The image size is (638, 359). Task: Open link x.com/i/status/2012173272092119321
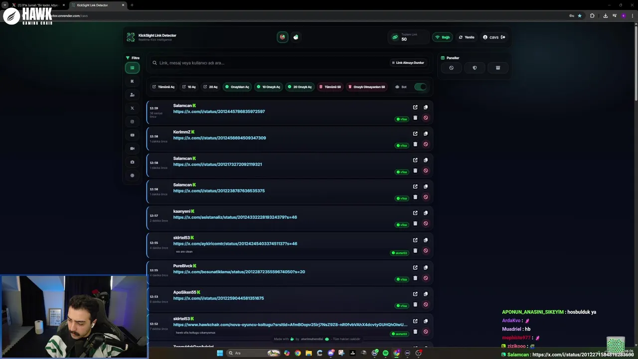pyautogui.click(x=217, y=165)
